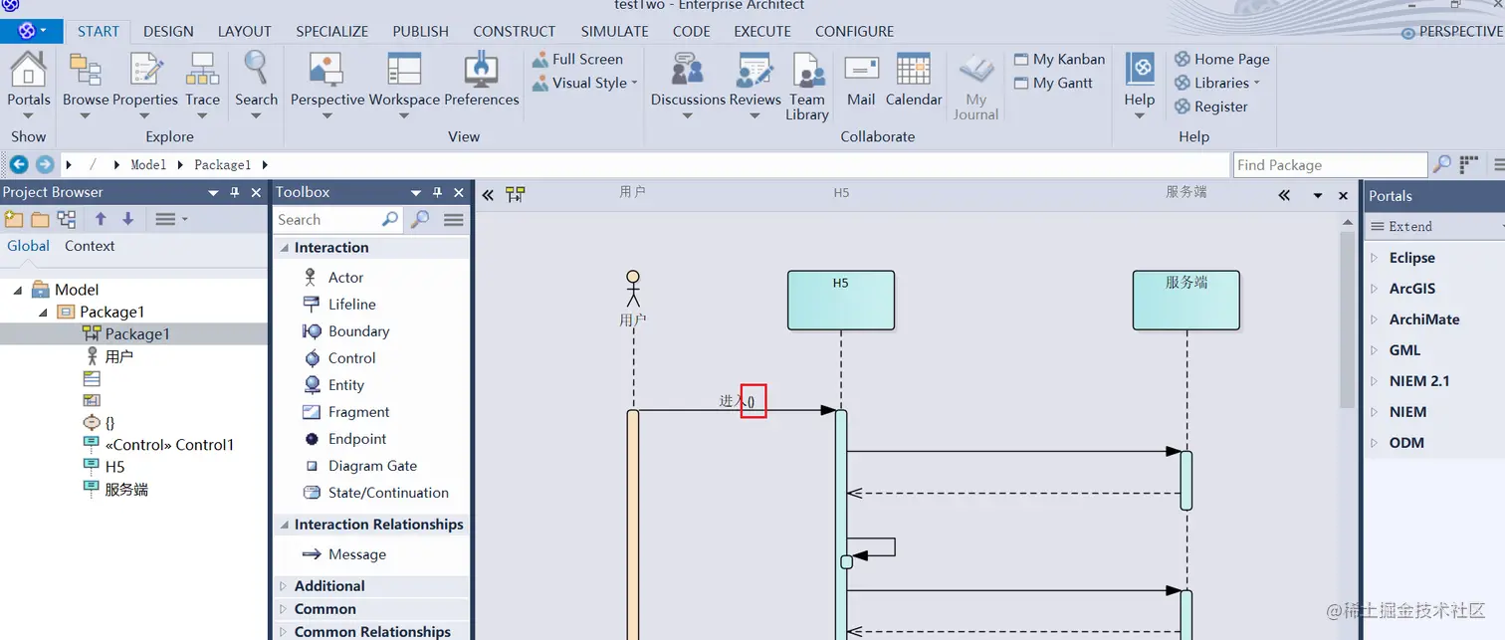Click new model icon in Project Browser
This screenshot has height=640, width=1505.
(13, 219)
